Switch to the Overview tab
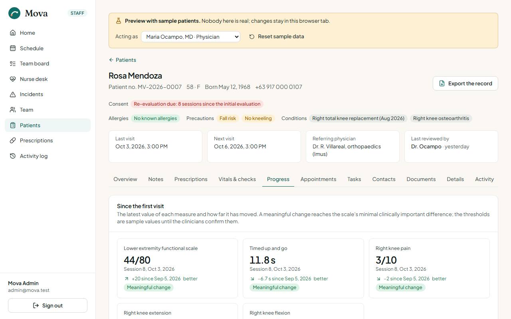Image resolution: width=511 pixels, height=319 pixels. pos(125,179)
